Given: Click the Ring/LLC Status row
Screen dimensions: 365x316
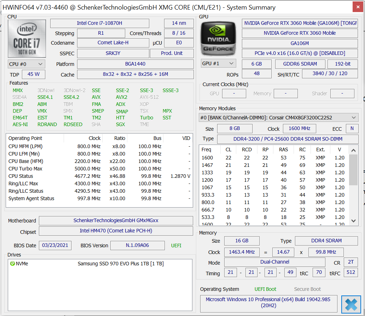Looking at the screenshot, I should 99,191.
